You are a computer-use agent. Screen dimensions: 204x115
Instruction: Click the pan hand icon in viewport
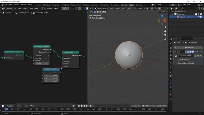(x=165, y=31)
